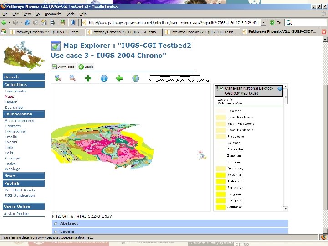Click the browser print icon
Image resolution: width=328 pixels, height=246 pixels.
[52, 22]
